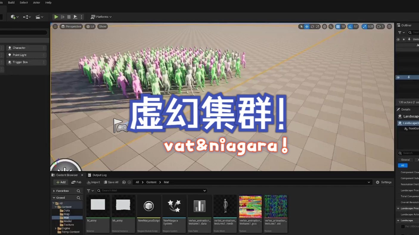Open the scale snap value 0.25

(x=371, y=26)
